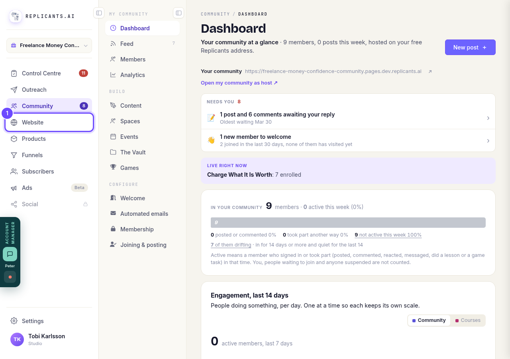Collapse the main sidebar panel icon
This screenshot has width=510, height=359.
[99, 13]
